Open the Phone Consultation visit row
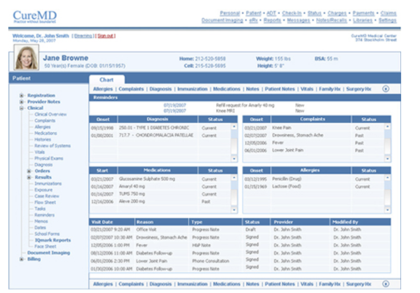This screenshot has height=293, width=420. point(240,261)
